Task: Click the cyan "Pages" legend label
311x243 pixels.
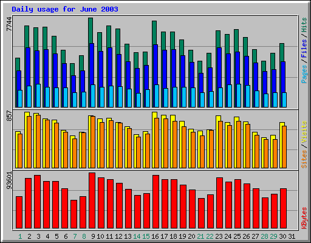Action: 304,74
